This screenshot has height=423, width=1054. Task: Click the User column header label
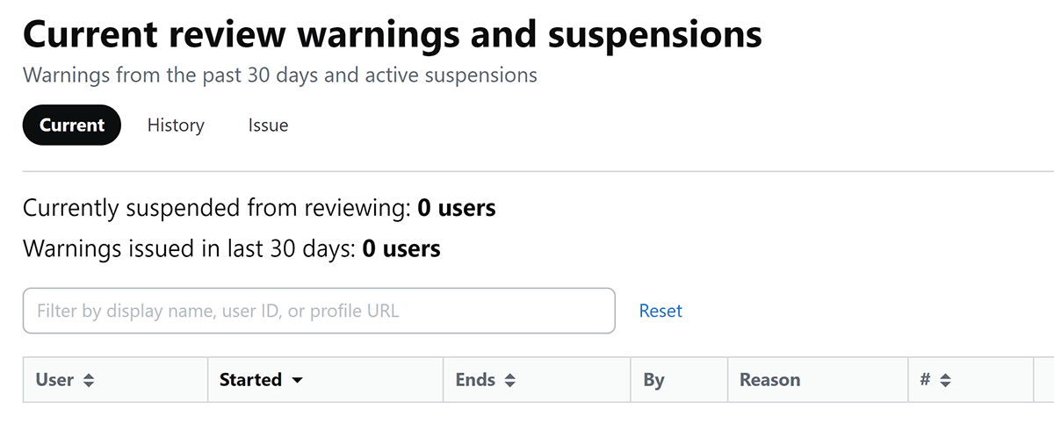tap(54, 380)
